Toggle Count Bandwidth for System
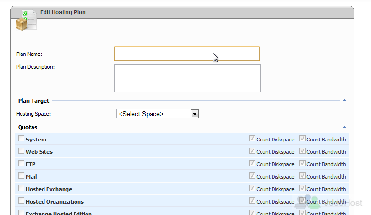 302,139
